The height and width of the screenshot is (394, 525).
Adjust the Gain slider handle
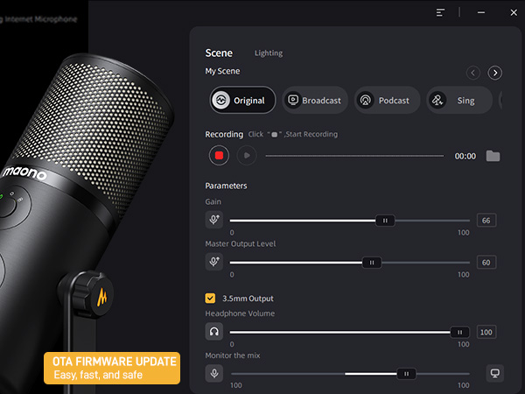click(385, 221)
